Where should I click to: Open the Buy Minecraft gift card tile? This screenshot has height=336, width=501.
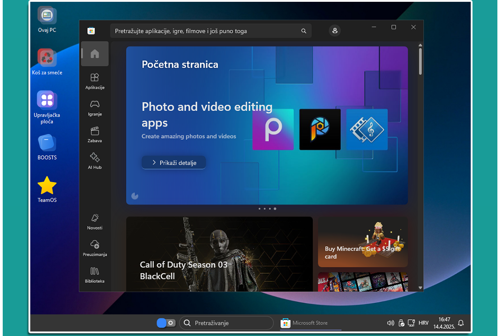click(x=363, y=242)
